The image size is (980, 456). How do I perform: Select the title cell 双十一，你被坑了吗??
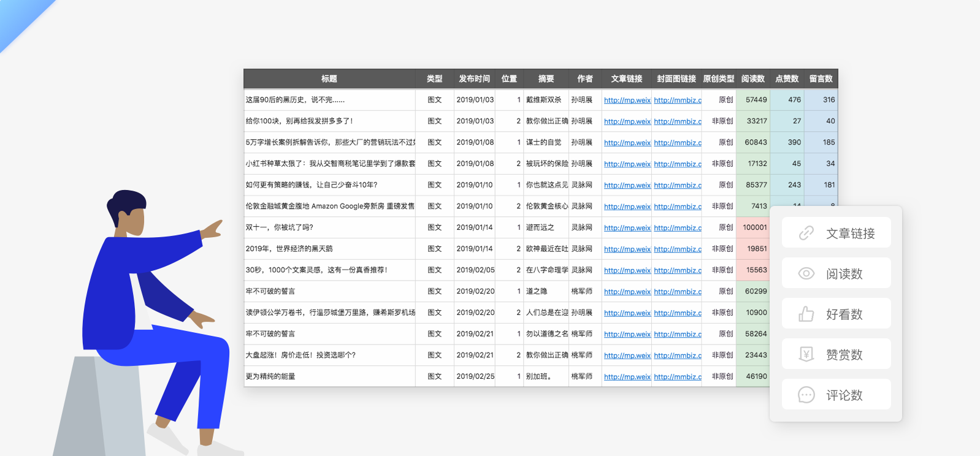click(x=280, y=227)
